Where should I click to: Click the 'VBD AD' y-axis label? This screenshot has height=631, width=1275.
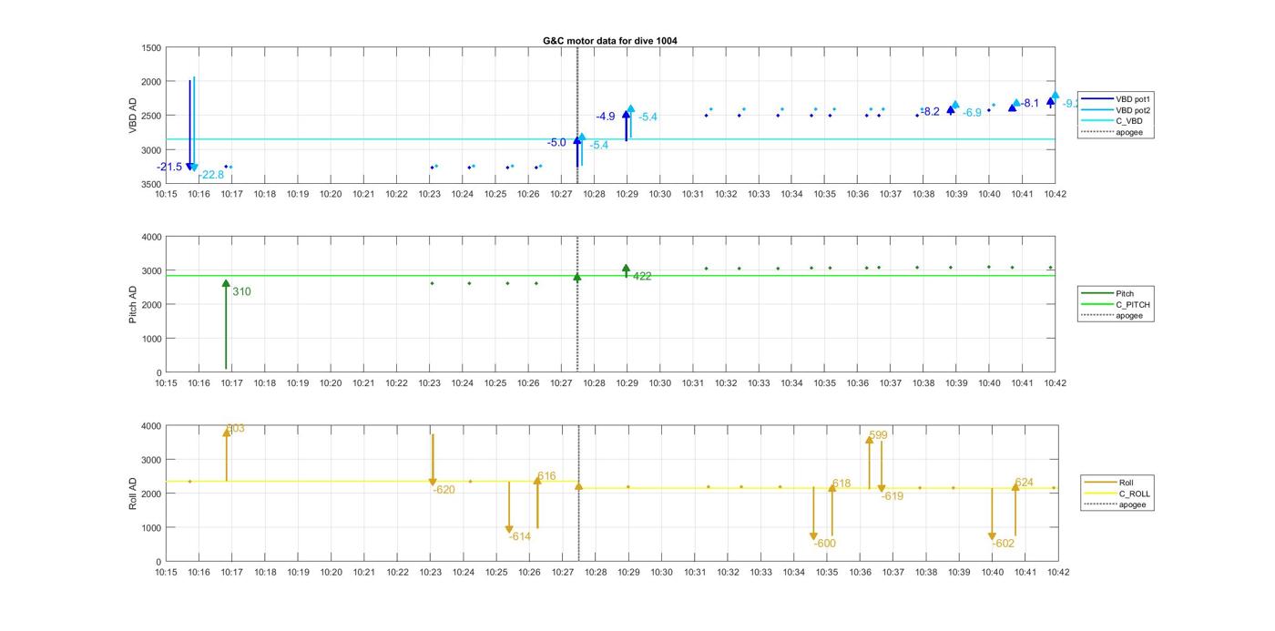pos(132,116)
